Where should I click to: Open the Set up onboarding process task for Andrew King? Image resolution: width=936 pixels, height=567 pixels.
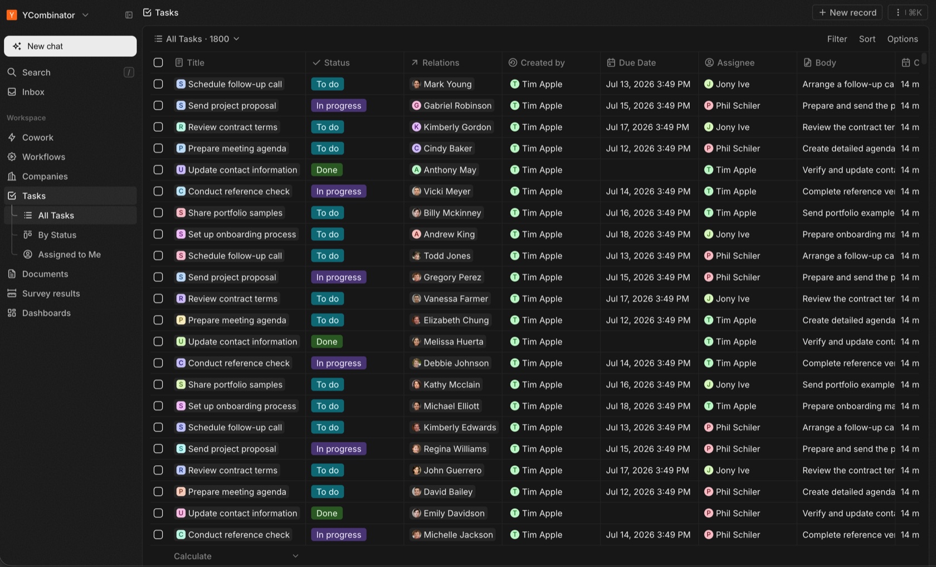(x=236, y=234)
